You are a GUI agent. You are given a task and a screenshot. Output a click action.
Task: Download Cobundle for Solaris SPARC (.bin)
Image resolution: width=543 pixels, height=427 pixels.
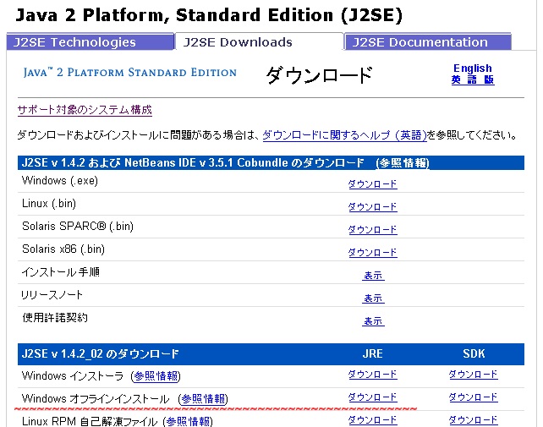(x=373, y=230)
